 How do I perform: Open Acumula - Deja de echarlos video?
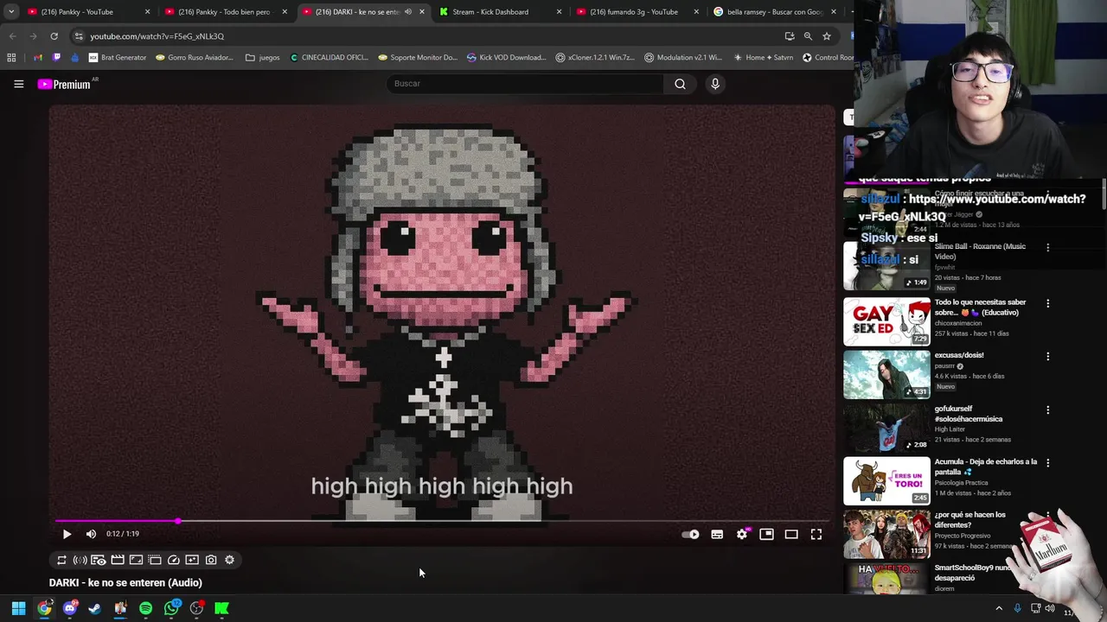click(x=886, y=480)
